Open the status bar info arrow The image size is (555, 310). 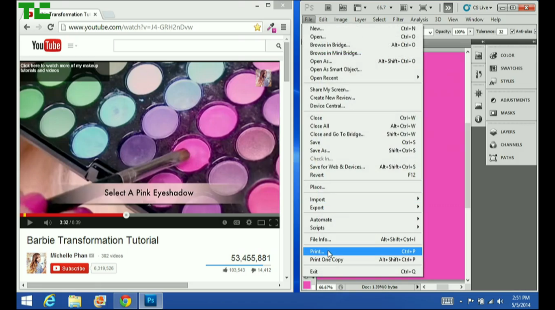(x=417, y=287)
